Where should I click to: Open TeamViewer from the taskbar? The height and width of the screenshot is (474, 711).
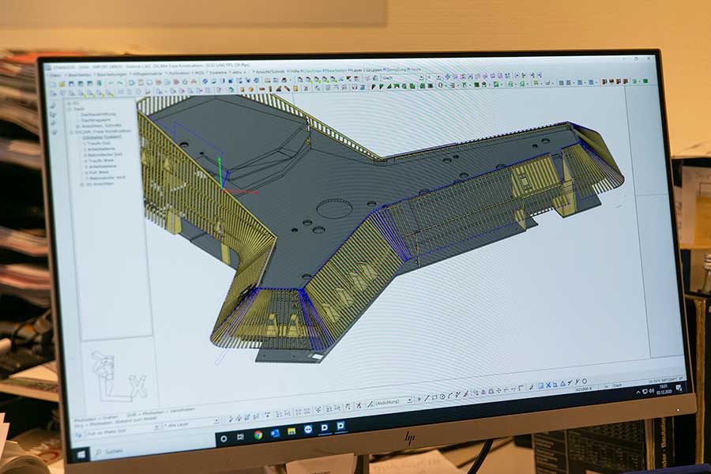[308, 430]
